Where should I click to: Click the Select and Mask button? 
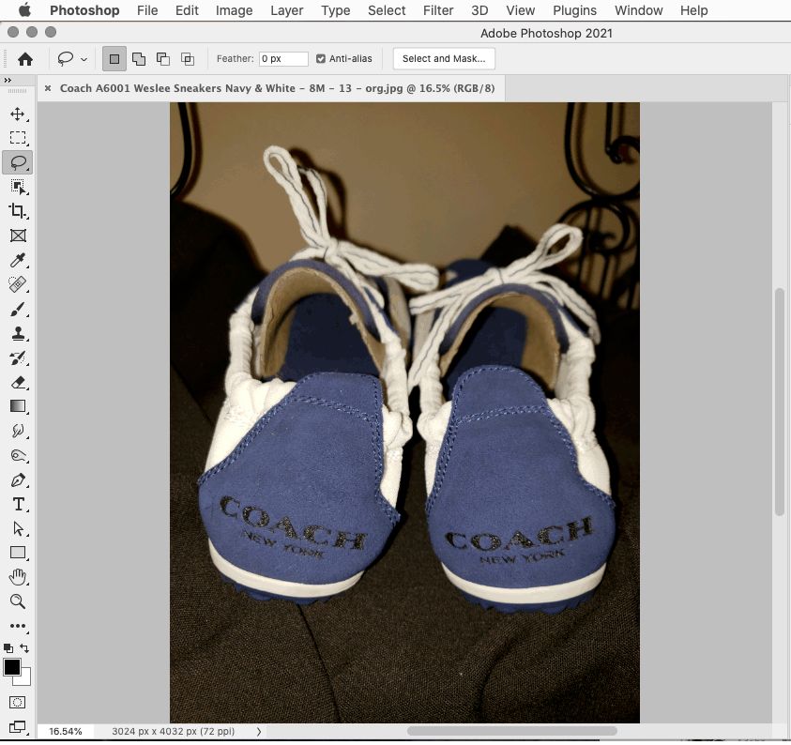tap(444, 59)
